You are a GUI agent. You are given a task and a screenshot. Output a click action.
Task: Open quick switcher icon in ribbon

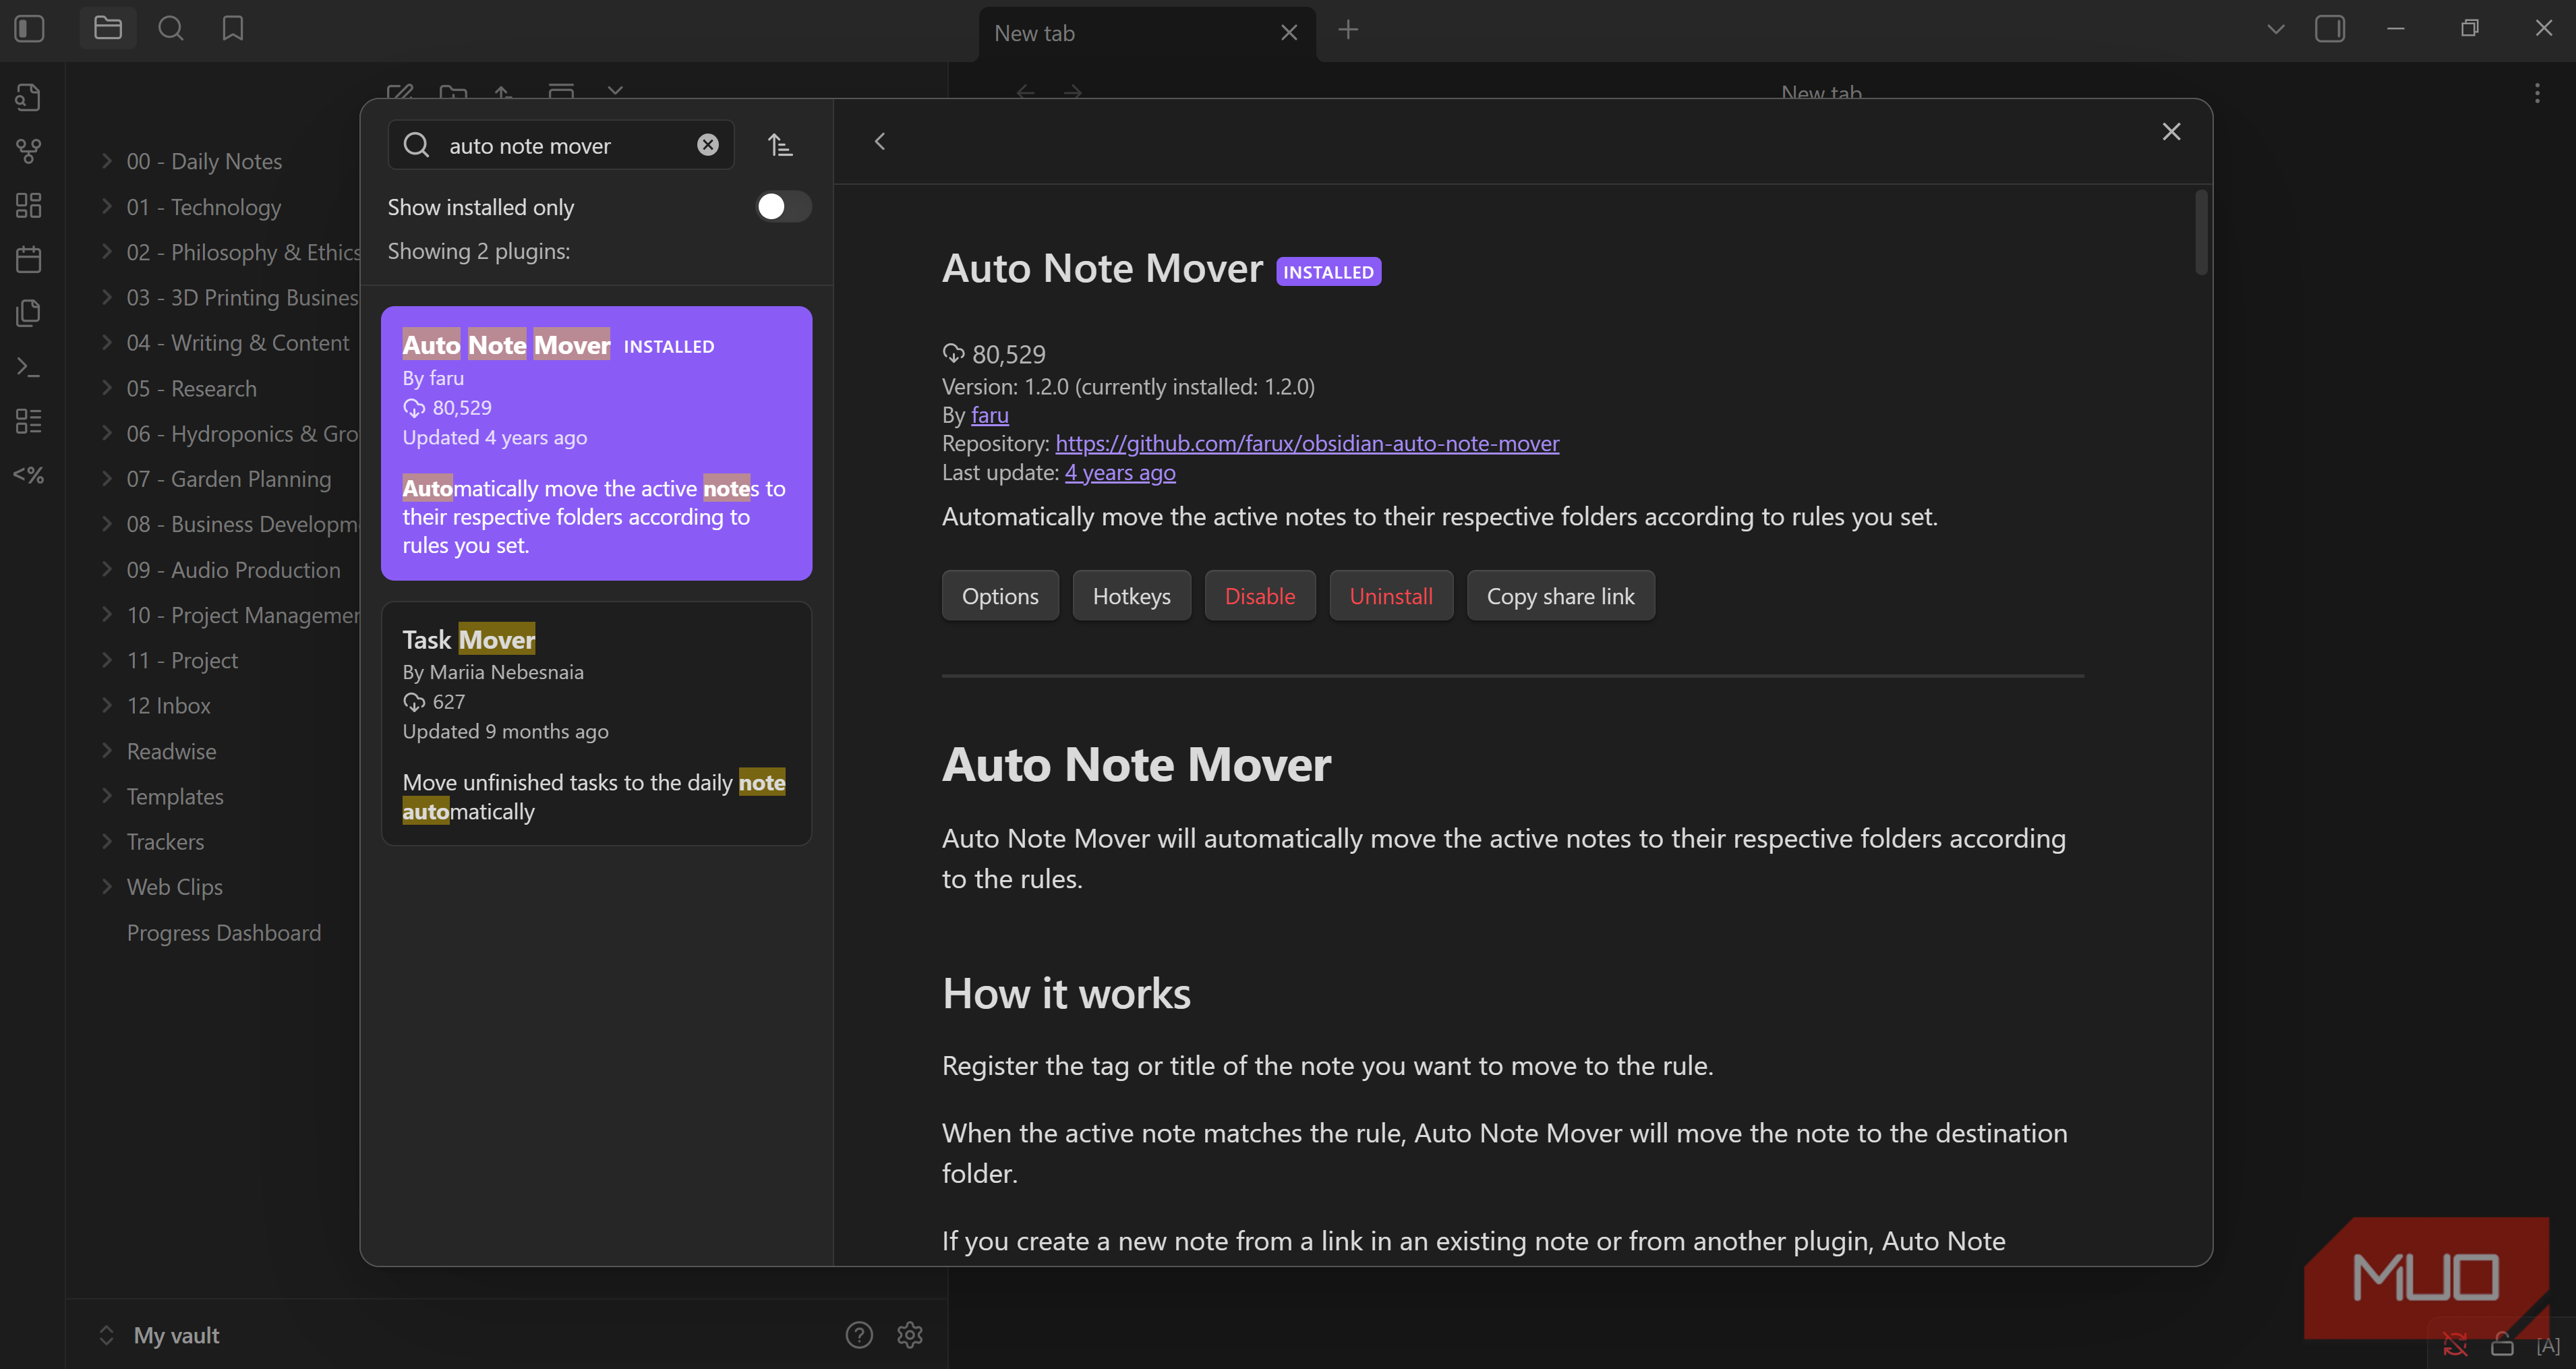pos(29,97)
